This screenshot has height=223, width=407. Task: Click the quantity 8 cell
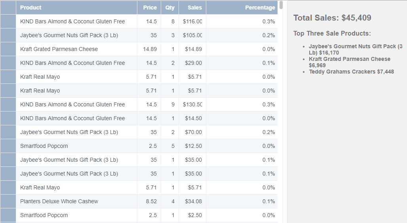coord(170,21)
